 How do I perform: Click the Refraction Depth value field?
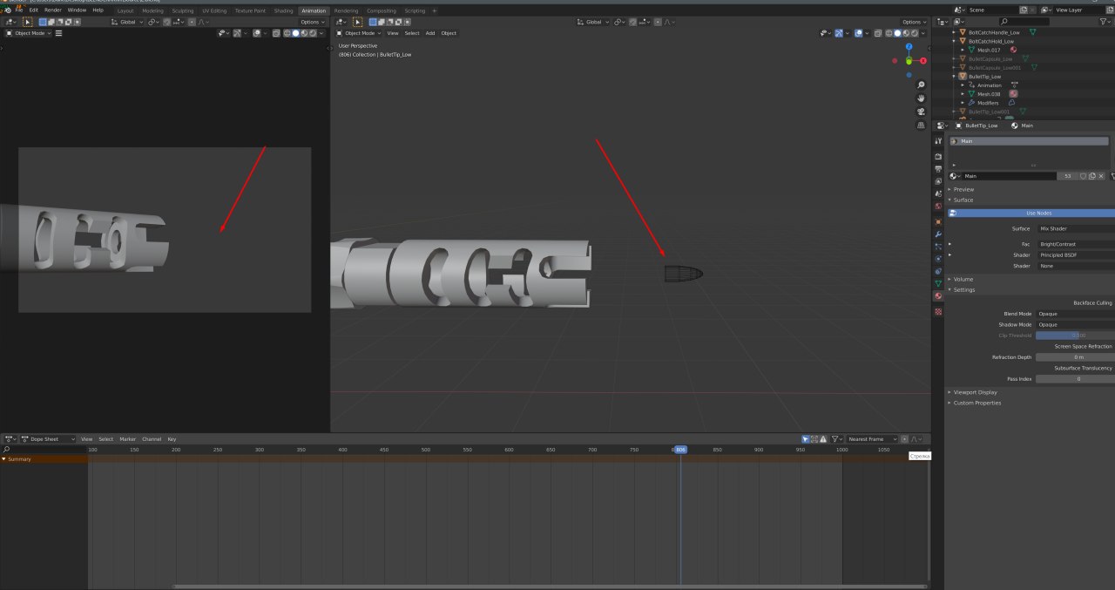click(x=1075, y=357)
